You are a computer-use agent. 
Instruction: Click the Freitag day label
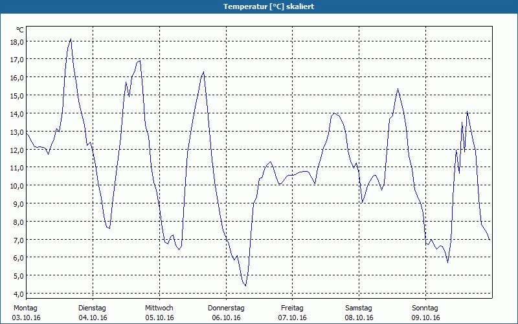(292, 308)
